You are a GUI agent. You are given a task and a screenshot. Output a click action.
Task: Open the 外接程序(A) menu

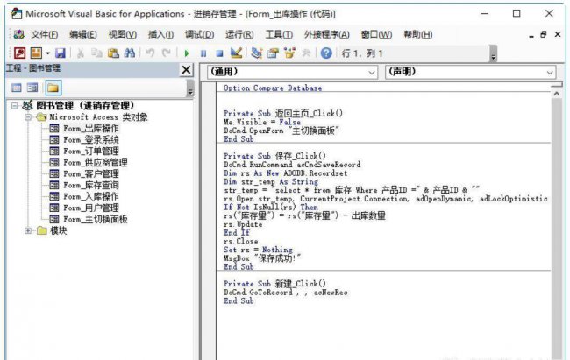click(x=327, y=34)
